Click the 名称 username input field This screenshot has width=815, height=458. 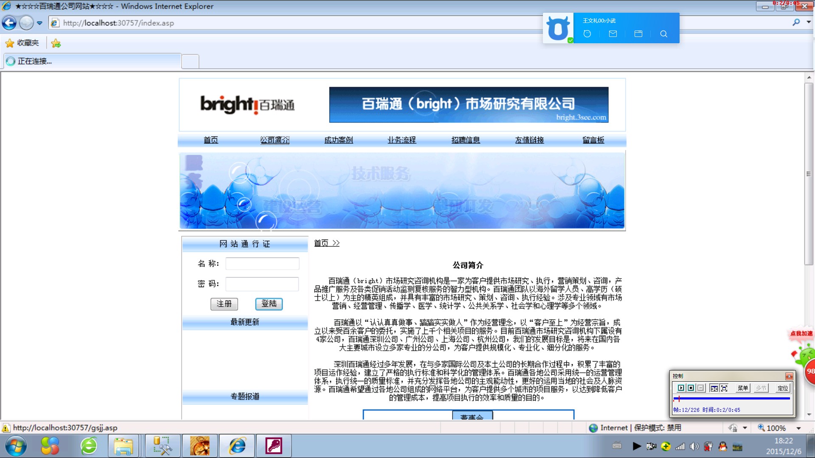pyautogui.click(x=262, y=264)
